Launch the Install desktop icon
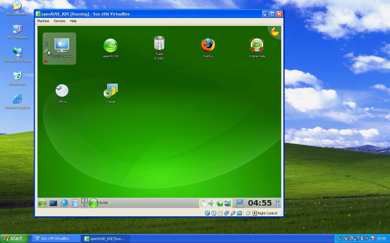The width and height of the screenshot is (390, 243). coord(111,94)
